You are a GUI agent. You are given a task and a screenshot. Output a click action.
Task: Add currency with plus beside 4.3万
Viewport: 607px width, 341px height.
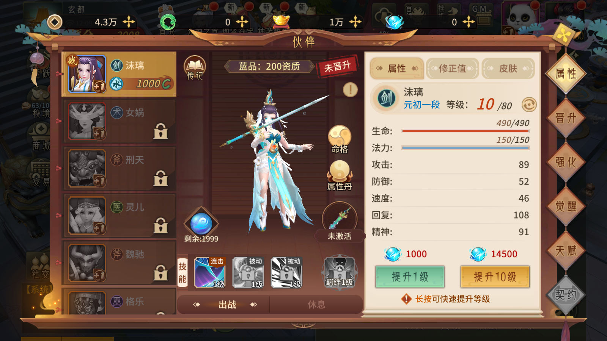tap(129, 22)
